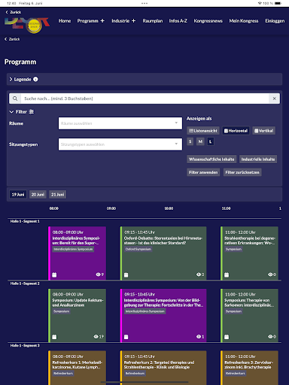Click Filter zurücksetzen button
Image resolution: width=289 pixels, height=385 pixels.
(x=242, y=172)
